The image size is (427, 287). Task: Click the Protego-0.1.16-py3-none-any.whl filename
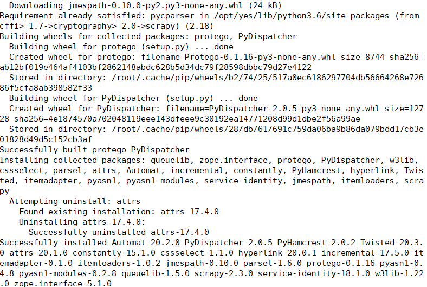[x=260, y=57]
